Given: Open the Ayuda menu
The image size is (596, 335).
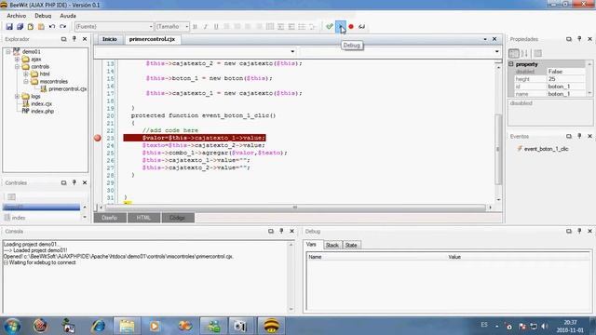Looking at the screenshot, I should [68, 16].
